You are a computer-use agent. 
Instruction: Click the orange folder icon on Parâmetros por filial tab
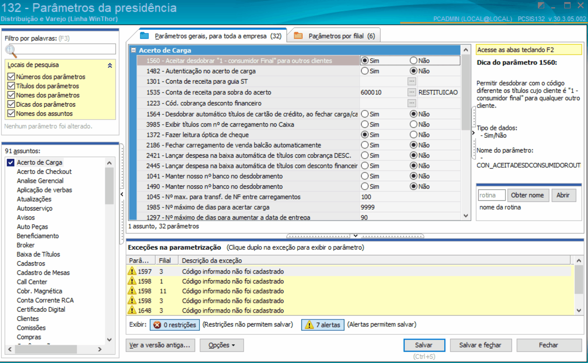298,36
